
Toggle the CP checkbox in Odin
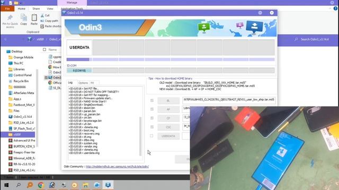click(x=152, y=118)
